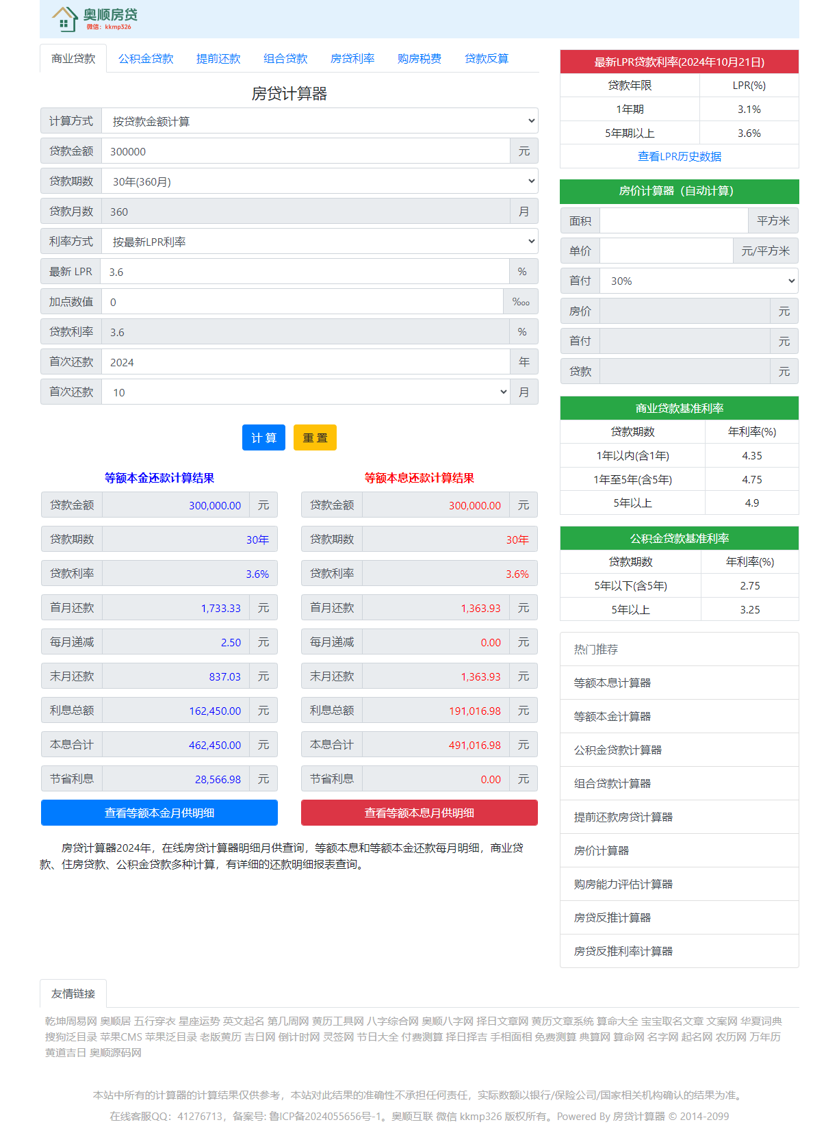
Task: Open the 购房税费 tab
Action: click(419, 59)
